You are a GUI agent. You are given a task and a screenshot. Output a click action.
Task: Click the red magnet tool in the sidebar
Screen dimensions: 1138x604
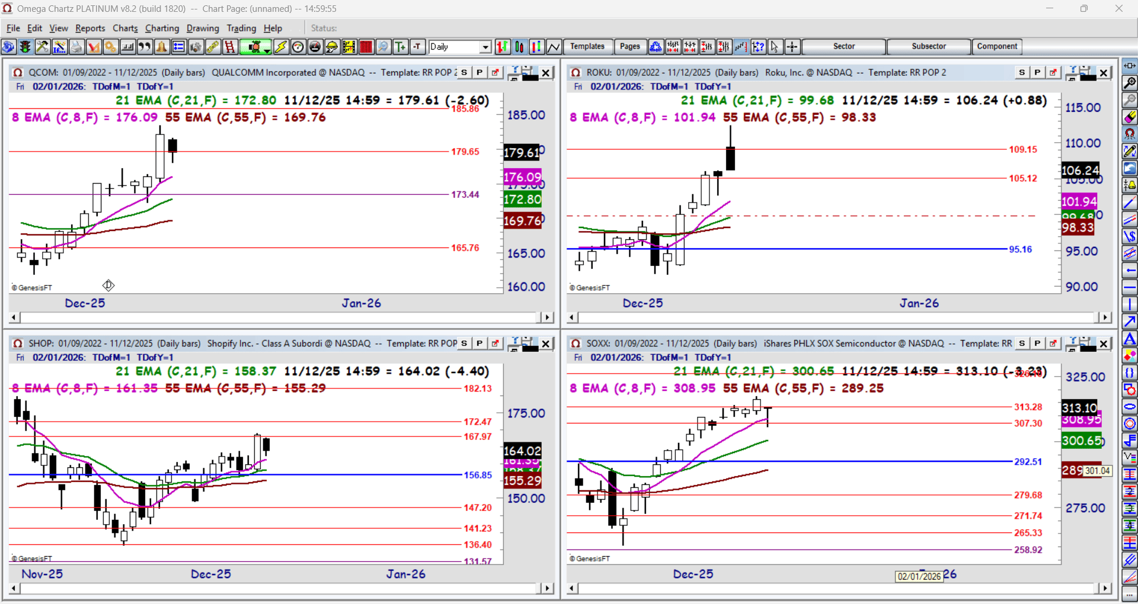coord(1130,134)
